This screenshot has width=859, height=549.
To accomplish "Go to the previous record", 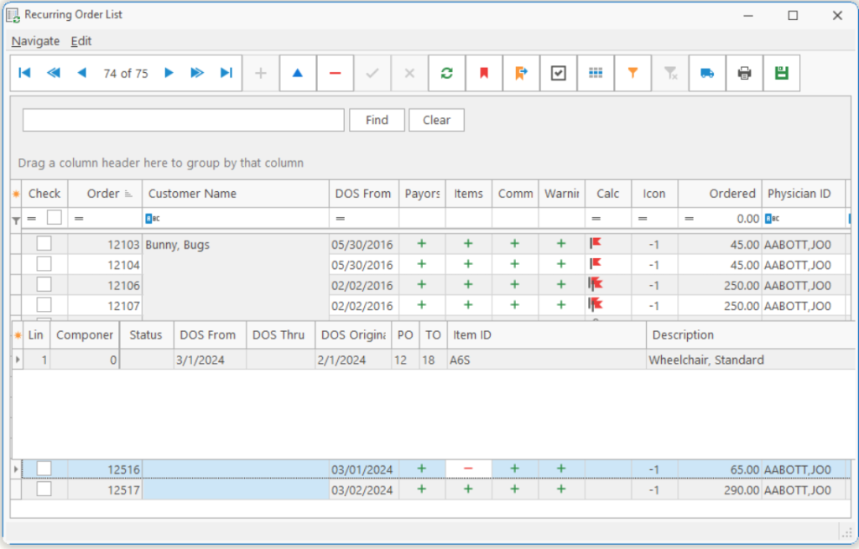I will click(82, 73).
